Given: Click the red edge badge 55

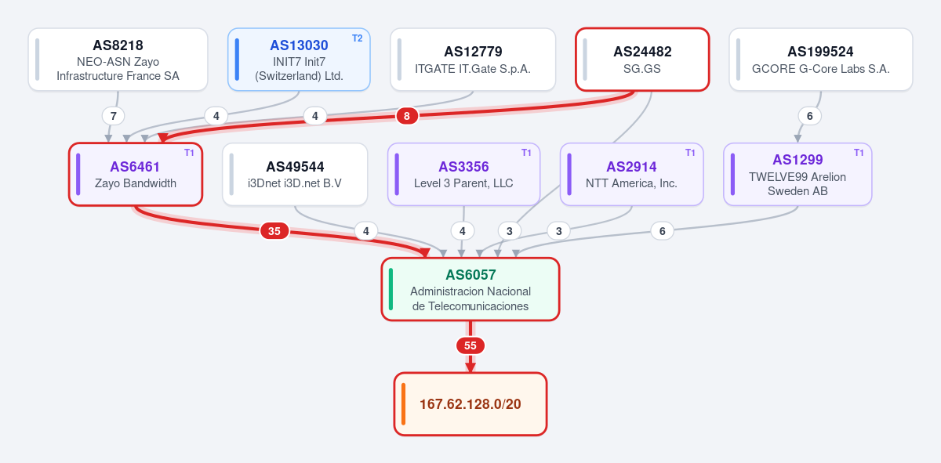Looking at the screenshot, I should (x=470, y=345).
